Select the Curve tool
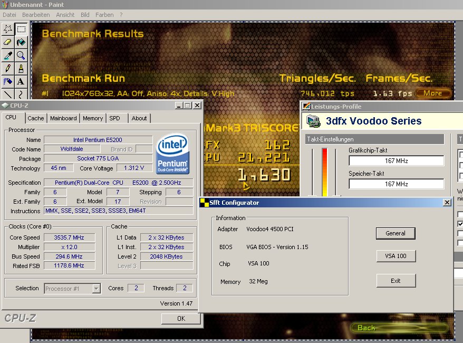 click(x=21, y=94)
